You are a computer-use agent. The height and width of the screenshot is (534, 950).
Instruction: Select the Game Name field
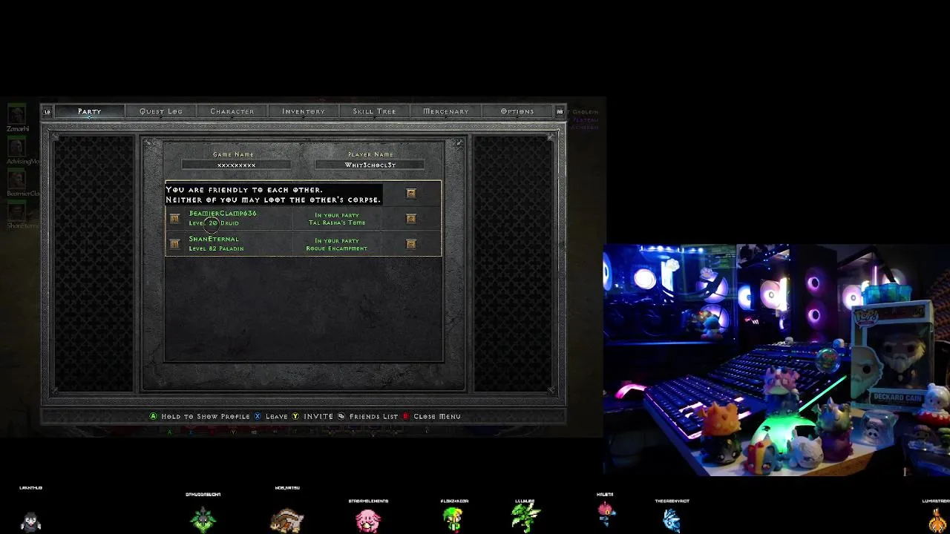pos(236,165)
